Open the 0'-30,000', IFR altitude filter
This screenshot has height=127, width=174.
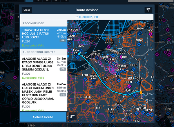(87, 17)
